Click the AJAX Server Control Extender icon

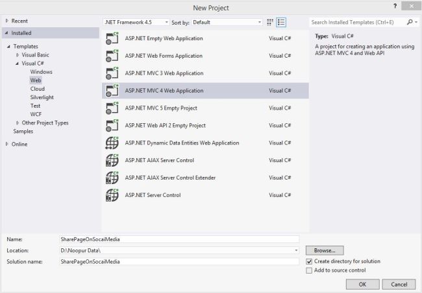tap(112, 178)
